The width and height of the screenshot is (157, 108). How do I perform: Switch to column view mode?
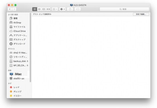click(x=44, y=9)
